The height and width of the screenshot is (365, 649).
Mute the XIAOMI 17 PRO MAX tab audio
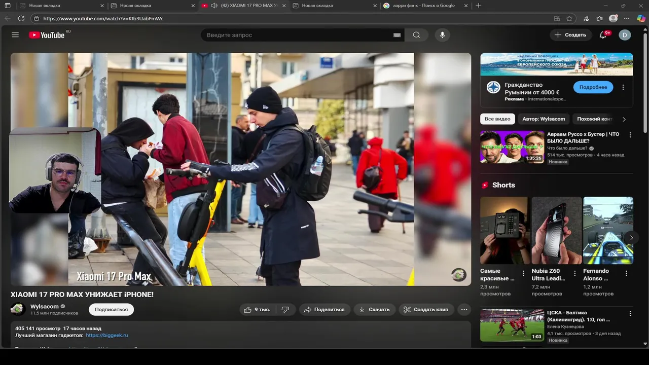coord(214,6)
